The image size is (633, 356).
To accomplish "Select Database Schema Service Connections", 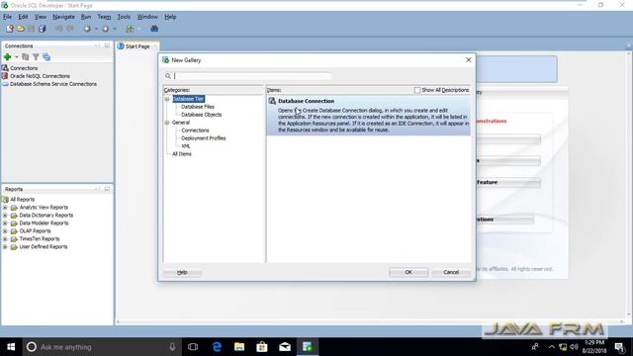I will [x=53, y=84].
